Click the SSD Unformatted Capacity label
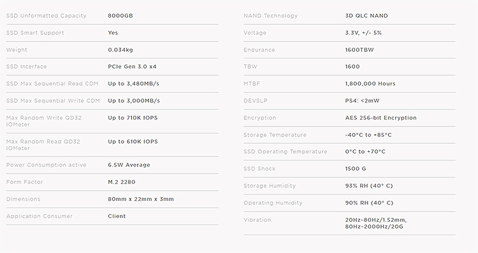The image size is (478, 253). [x=47, y=16]
